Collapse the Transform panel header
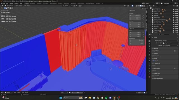Viewport: 179px width, 100px height. click(132, 11)
